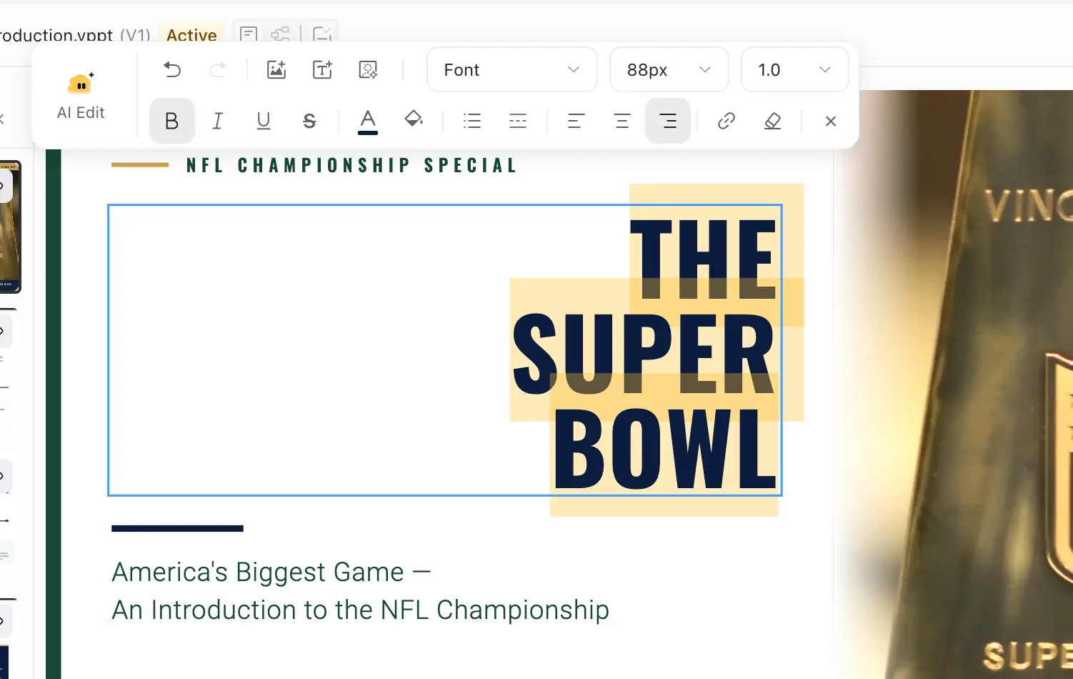Click the notes icon beside the Active badge
The width and height of the screenshot is (1073, 679).
(249, 34)
